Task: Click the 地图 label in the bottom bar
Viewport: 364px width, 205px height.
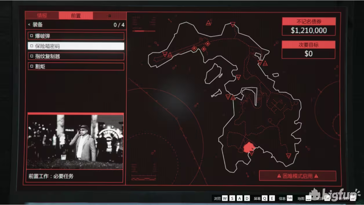Action: pyautogui.click(x=301, y=199)
